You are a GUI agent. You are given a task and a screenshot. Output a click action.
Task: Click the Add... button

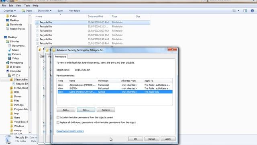(66, 110)
